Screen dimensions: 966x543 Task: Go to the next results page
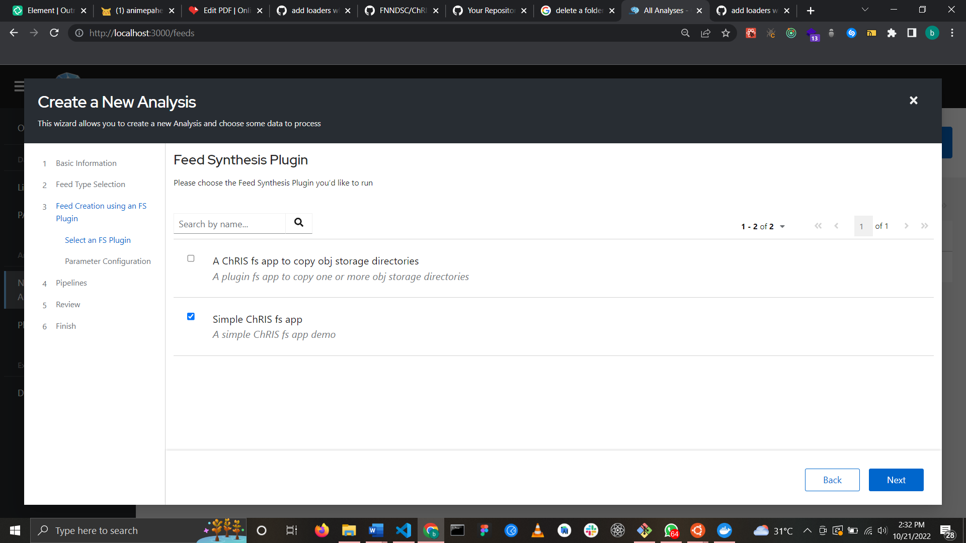tap(906, 226)
